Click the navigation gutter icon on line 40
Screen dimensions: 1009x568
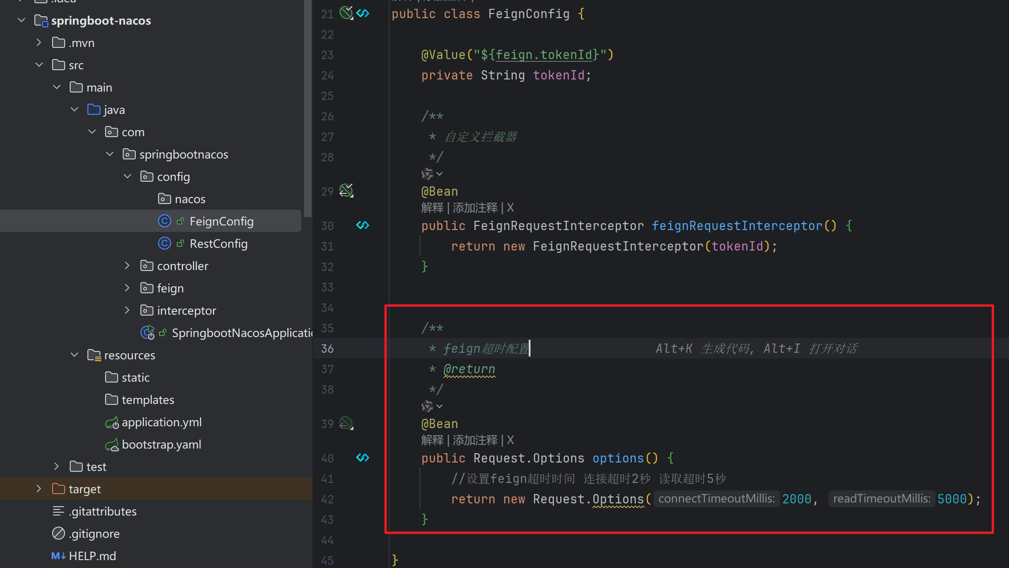[363, 458]
